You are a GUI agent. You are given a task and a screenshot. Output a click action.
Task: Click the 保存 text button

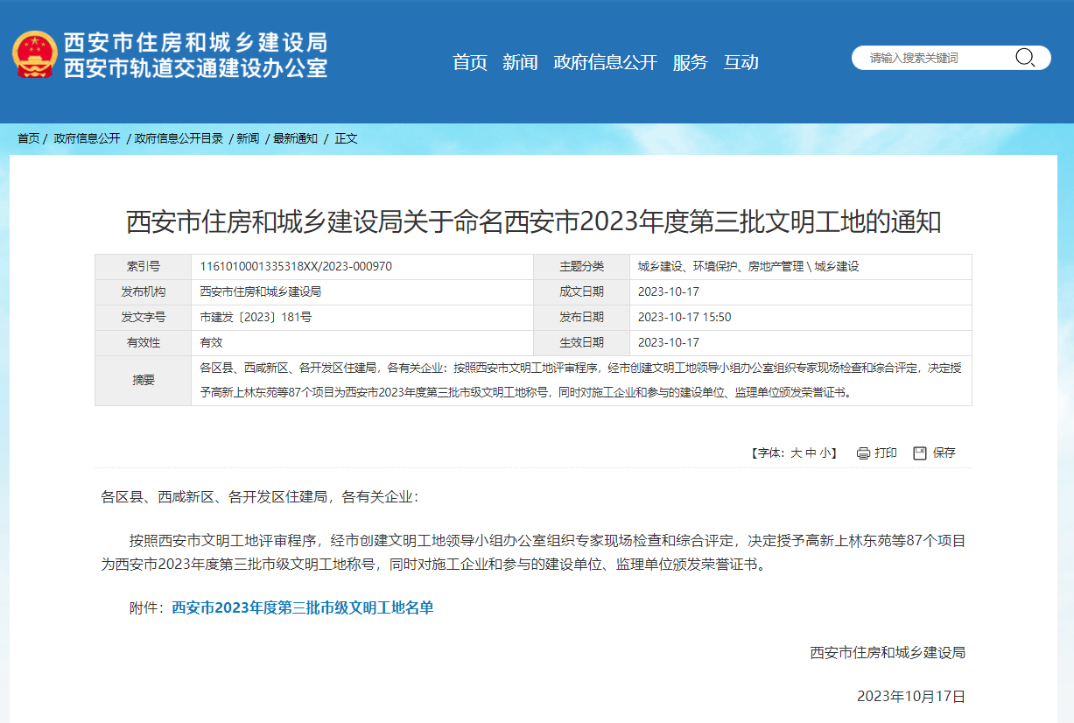(944, 453)
